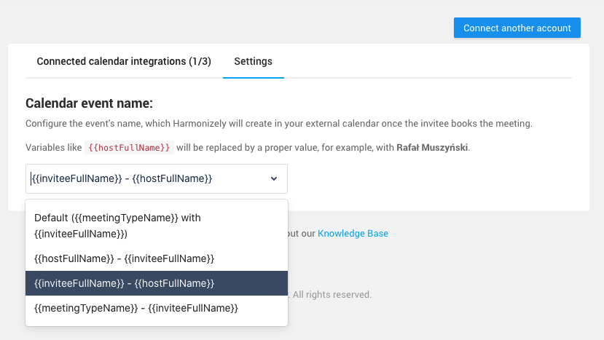Click the red {{hostFullName}} variable tag
604x340 pixels.
[129, 148]
